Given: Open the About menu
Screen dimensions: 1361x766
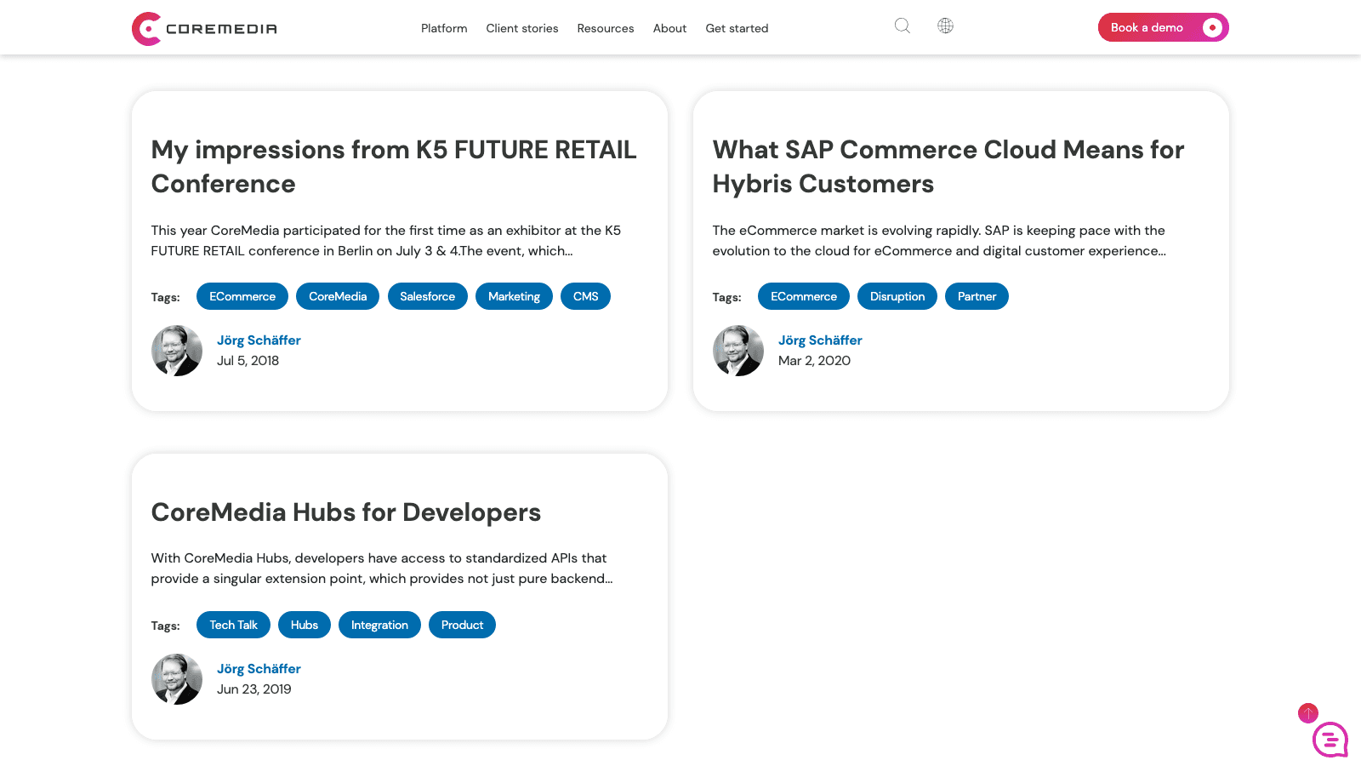Looking at the screenshot, I should [x=669, y=28].
